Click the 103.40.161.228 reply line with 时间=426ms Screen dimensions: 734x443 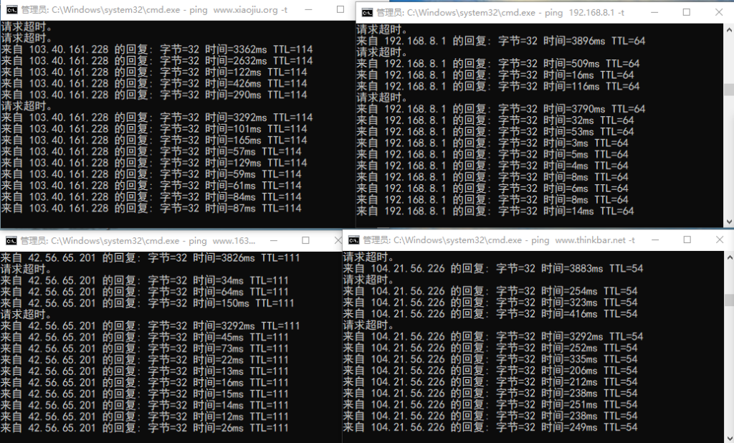(154, 84)
